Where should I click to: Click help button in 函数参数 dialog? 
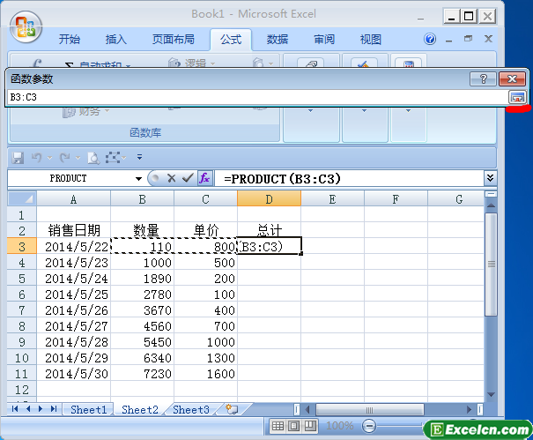tap(482, 78)
